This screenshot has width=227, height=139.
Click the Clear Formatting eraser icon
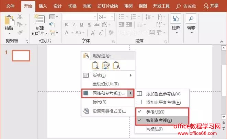[111, 33]
